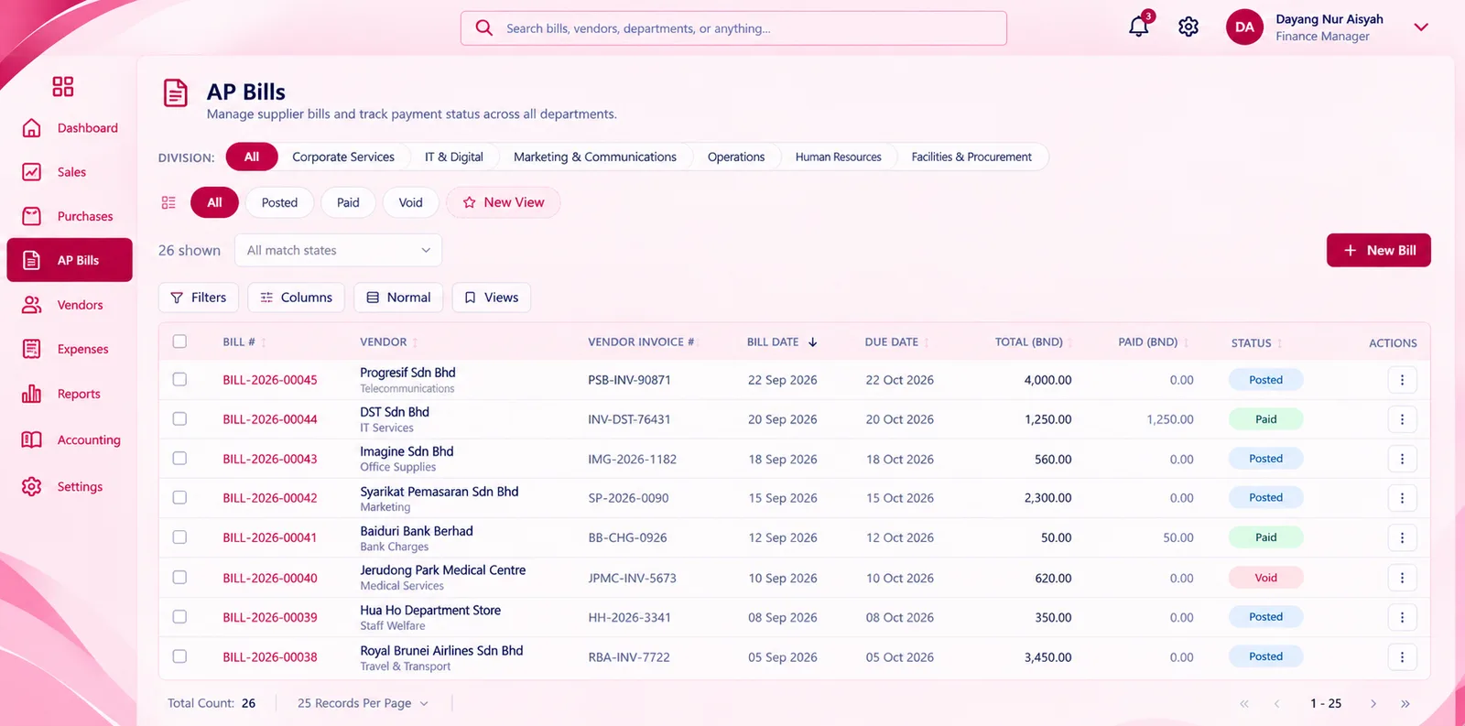Viewport: 1465px width, 726px height.
Task: Check the box for BILL-2026-00040
Action: point(179,577)
